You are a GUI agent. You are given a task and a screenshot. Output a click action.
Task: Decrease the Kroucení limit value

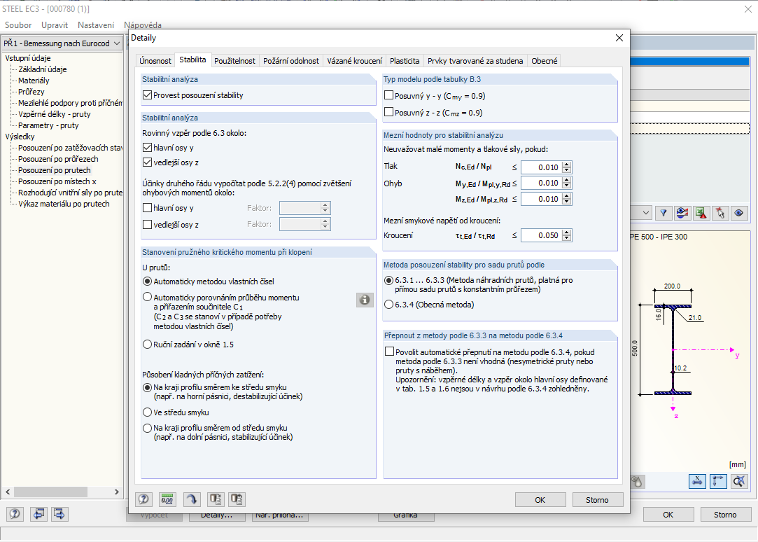point(567,238)
